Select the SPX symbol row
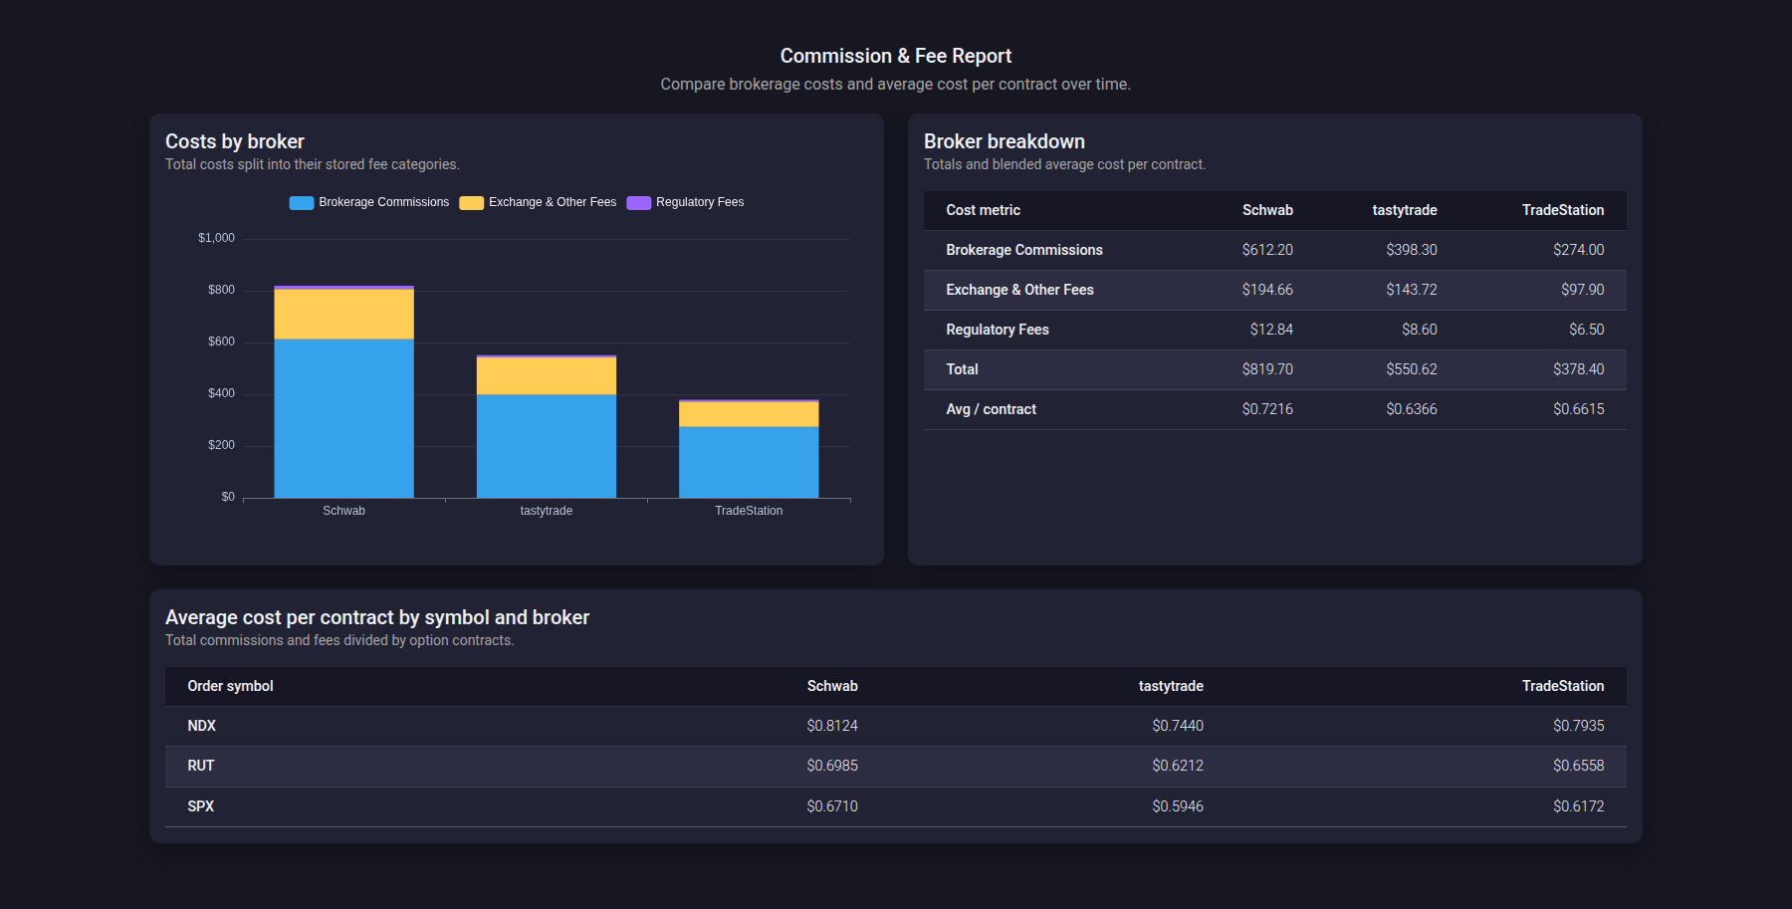1792x909 pixels. pyautogui.click(x=896, y=806)
